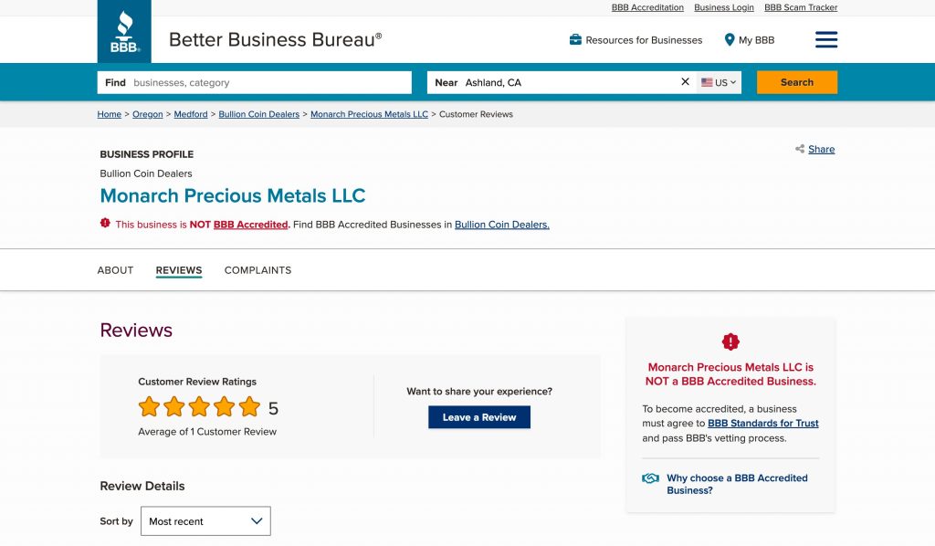
Task: Click the Share icon
Action: tap(800, 149)
